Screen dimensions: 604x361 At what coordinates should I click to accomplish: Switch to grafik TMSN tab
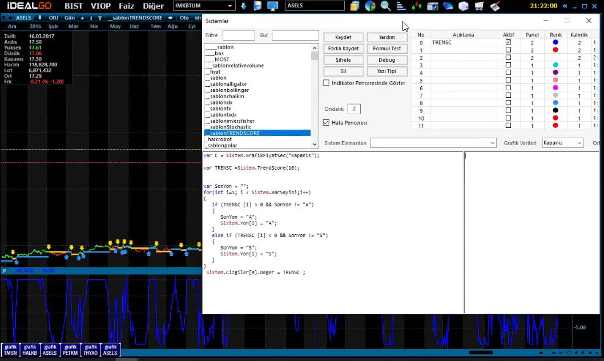coord(10,350)
